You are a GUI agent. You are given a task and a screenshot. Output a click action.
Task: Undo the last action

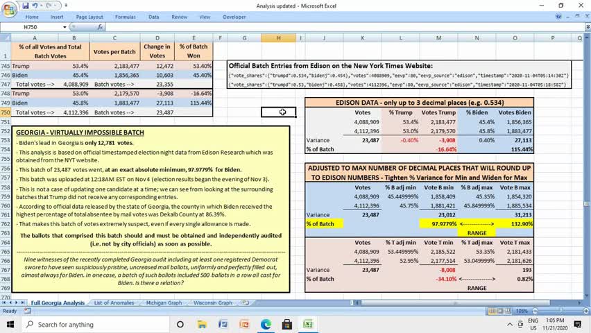click(x=35, y=6)
